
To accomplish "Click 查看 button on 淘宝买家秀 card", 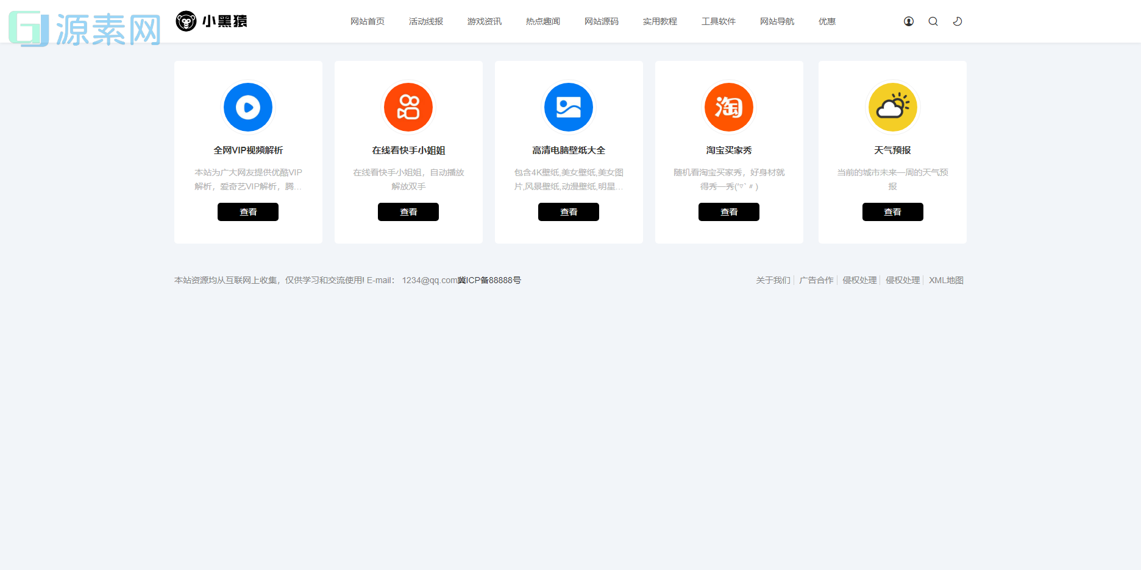I will pyautogui.click(x=728, y=211).
